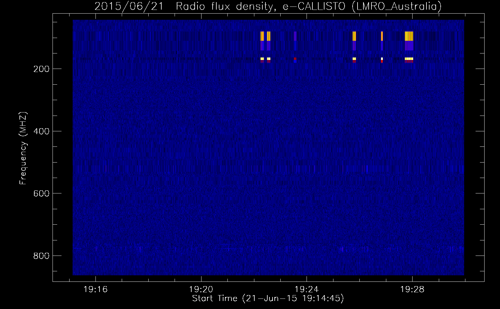500x309 pixels.
Task: Click the 19:16 time tick label
Action: [x=95, y=290]
